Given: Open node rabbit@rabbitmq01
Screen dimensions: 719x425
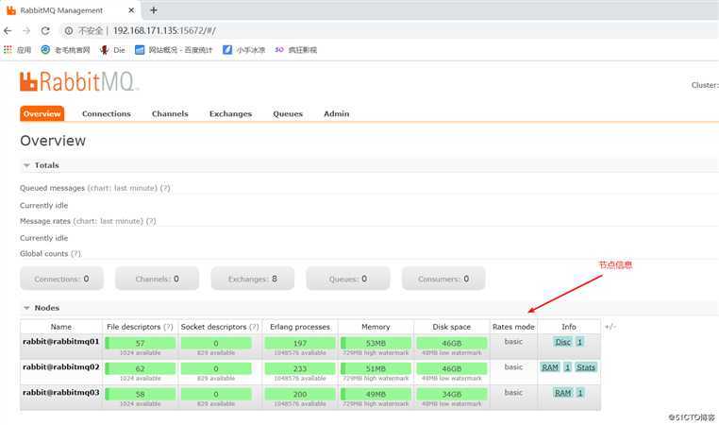Looking at the screenshot, I should pyautogui.click(x=61, y=342).
